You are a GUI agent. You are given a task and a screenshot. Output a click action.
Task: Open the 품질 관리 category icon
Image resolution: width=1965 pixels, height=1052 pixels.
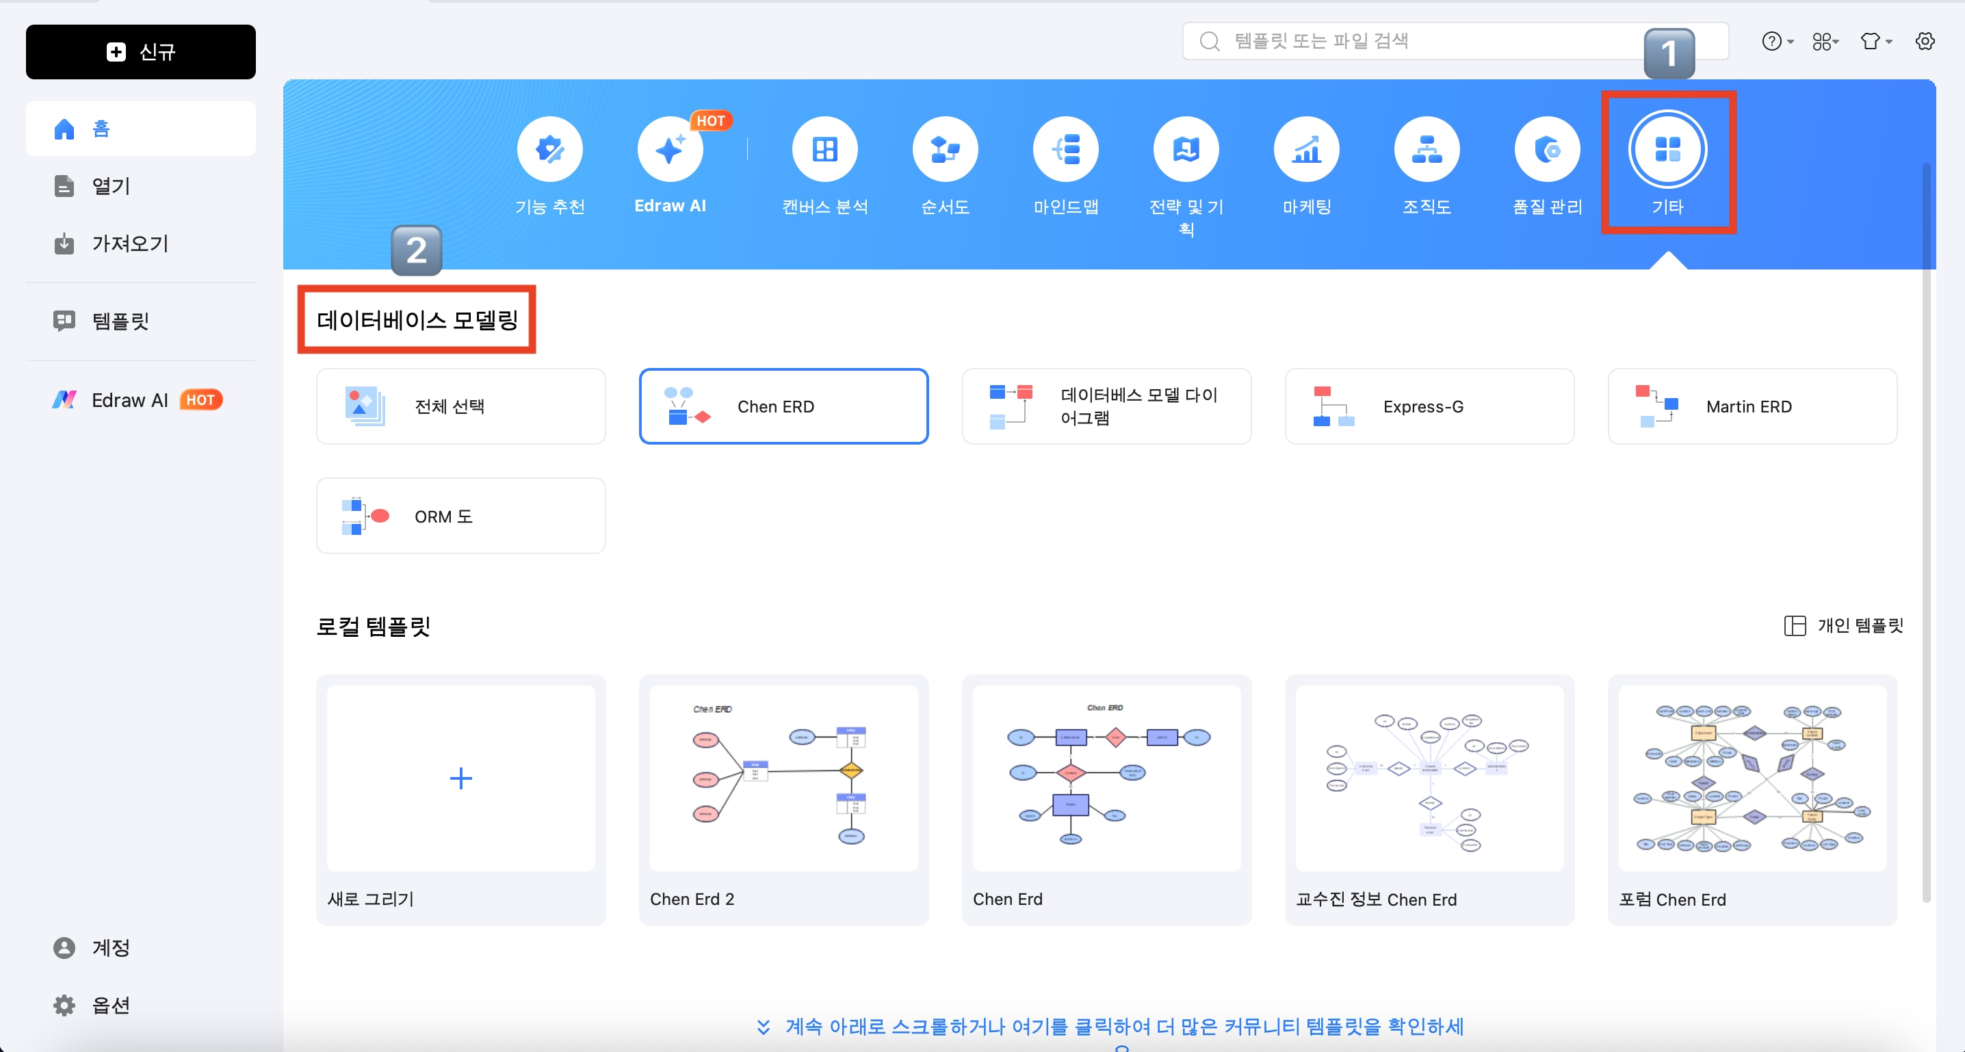click(x=1547, y=150)
